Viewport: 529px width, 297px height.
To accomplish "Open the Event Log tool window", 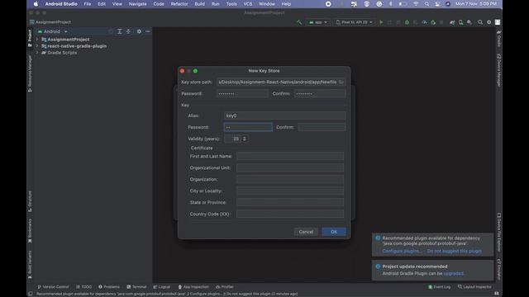I will (x=439, y=287).
